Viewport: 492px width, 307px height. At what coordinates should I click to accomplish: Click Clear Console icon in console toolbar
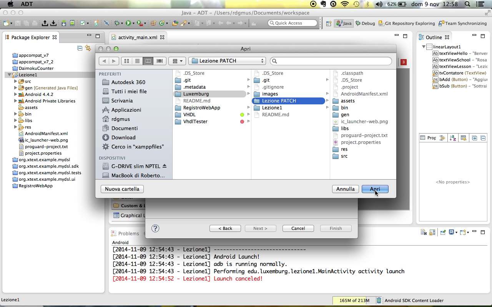click(424, 232)
